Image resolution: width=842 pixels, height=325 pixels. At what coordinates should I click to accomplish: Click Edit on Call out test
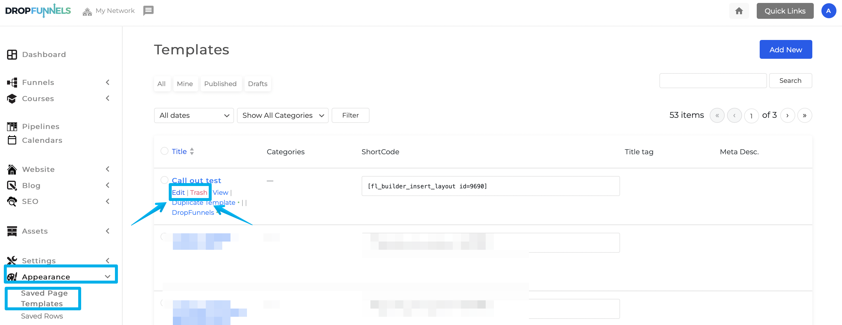coord(178,192)
